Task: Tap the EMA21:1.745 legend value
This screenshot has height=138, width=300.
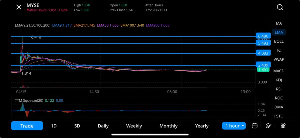Action: click(x=84, y=25)
